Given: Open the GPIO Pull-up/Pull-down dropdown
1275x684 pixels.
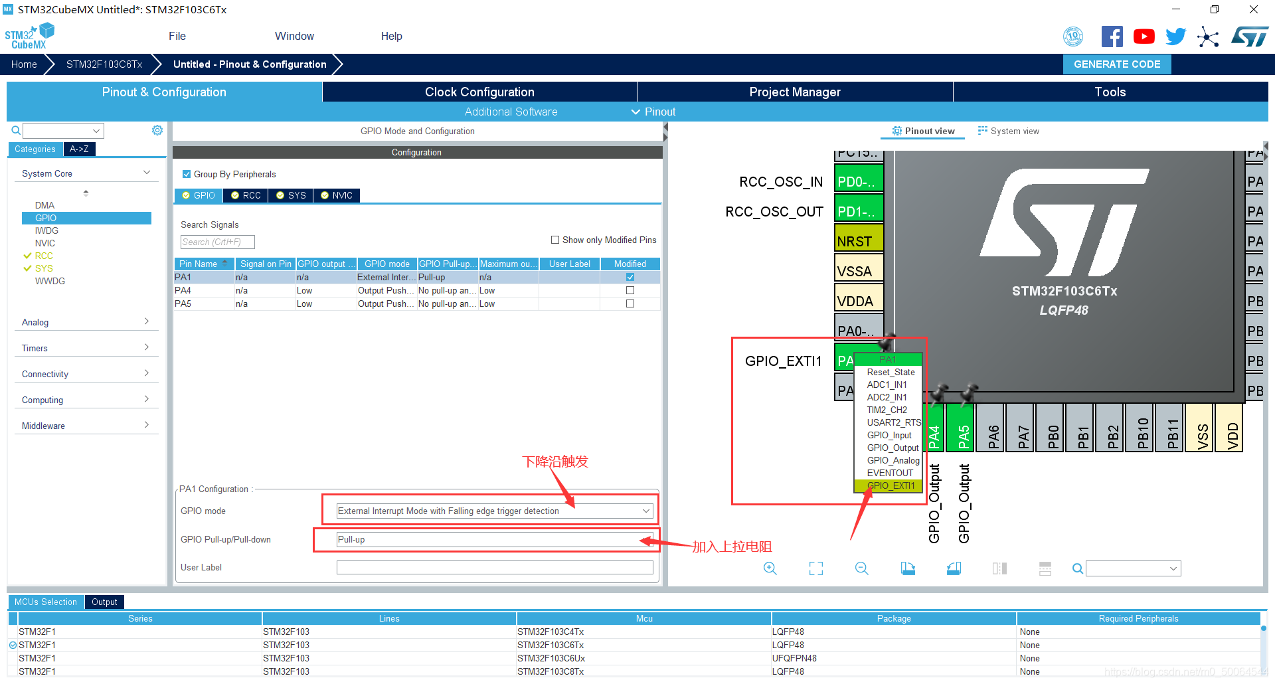Looking at the screenshot, I should point(494,539).
